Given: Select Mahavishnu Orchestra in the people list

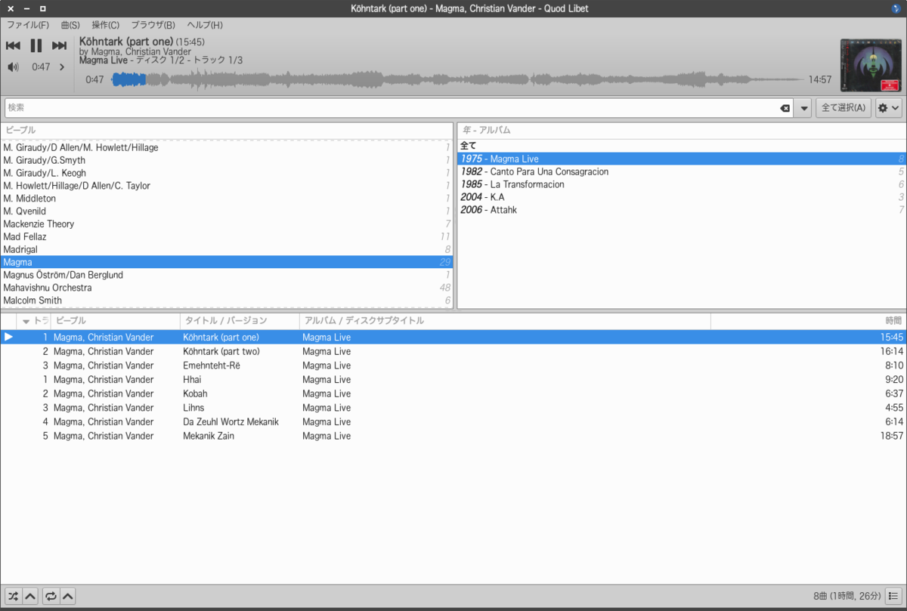Looking at the screenshot, I should (227, 288).
